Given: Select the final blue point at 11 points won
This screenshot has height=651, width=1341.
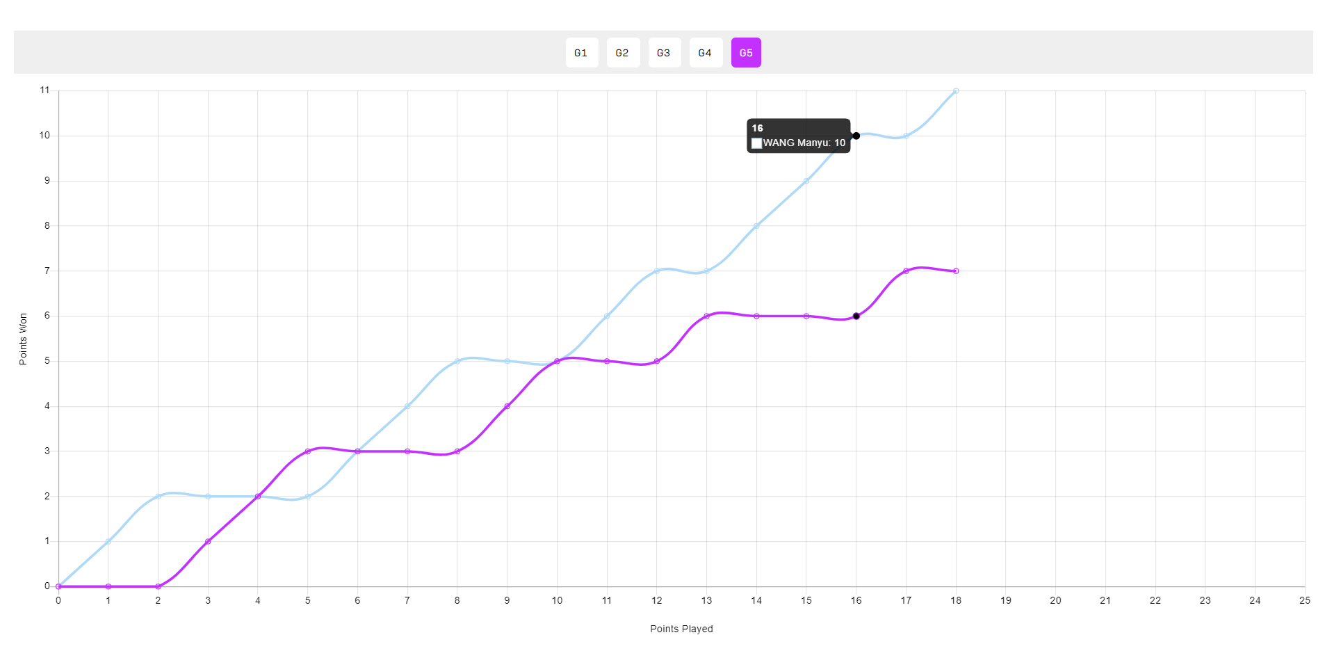Looking at the screenshot, I should click(956, 91).
